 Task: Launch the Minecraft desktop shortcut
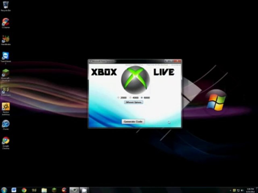point(6,75)
